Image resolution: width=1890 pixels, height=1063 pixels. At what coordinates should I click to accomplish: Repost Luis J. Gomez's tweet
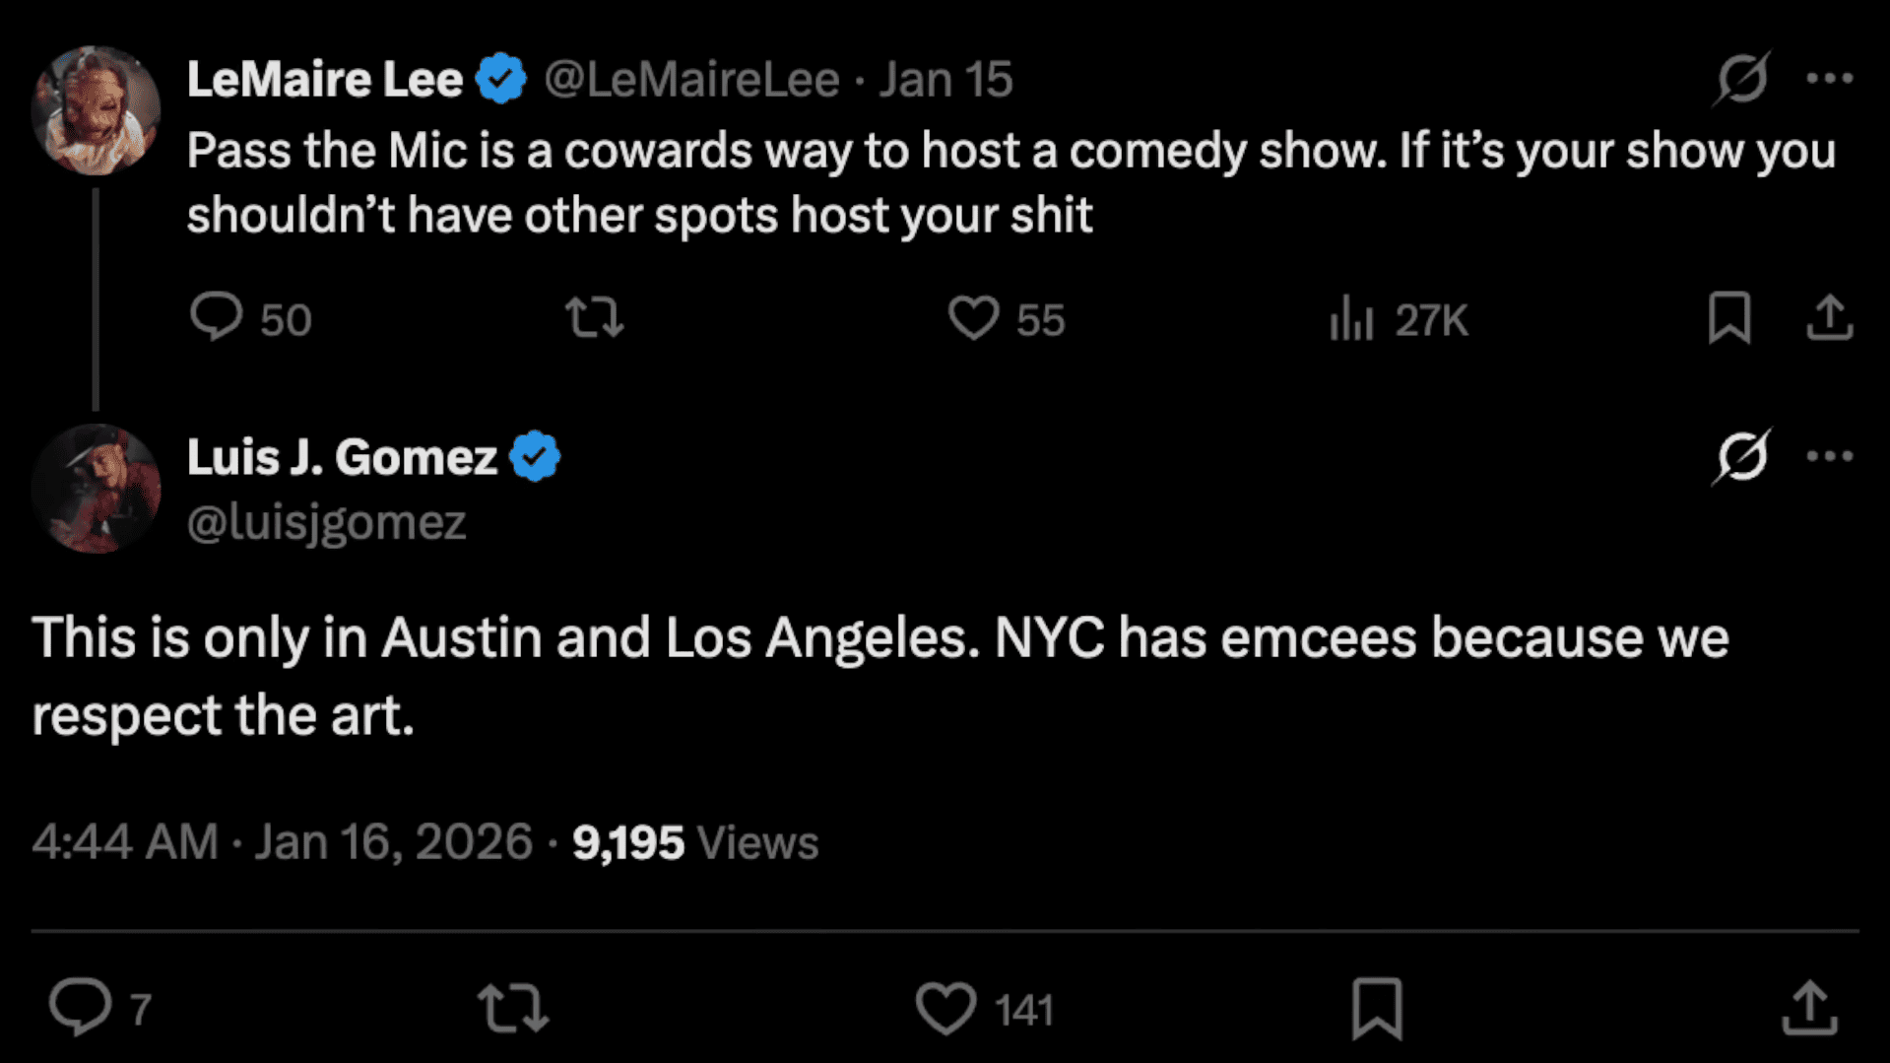[x=512, y=1008]
